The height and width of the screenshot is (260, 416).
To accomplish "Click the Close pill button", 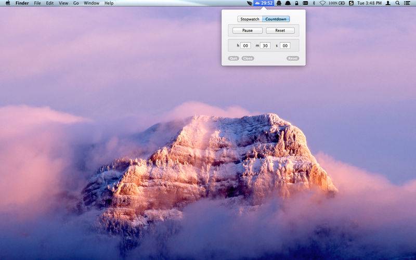I will [x=248, y=58].
